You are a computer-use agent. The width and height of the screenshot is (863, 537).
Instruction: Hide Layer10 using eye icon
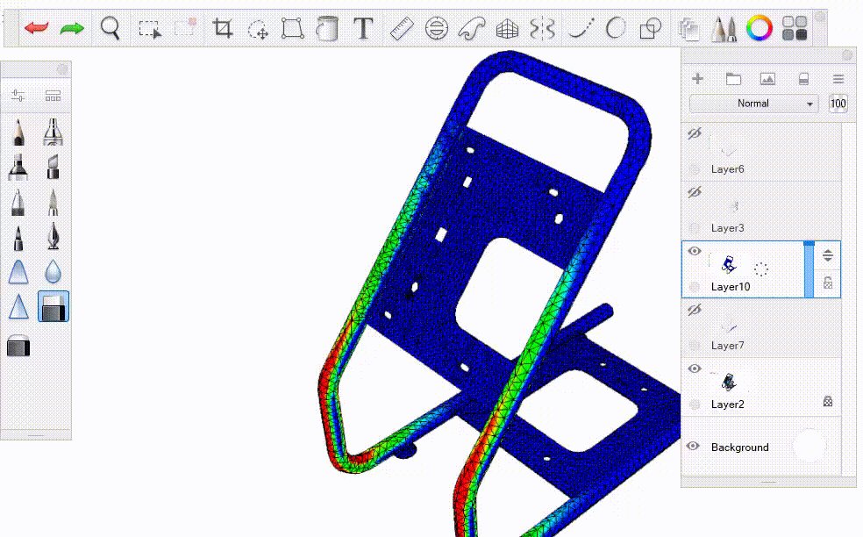click(695, 251)
